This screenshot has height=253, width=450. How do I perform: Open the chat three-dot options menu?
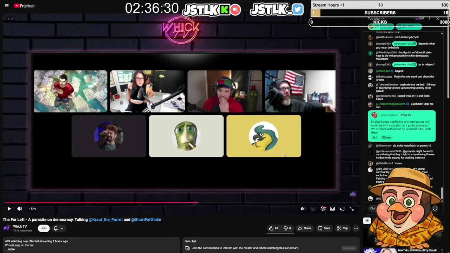pos(430,18)
